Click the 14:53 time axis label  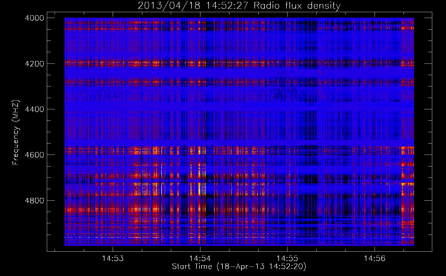[113, 259]
